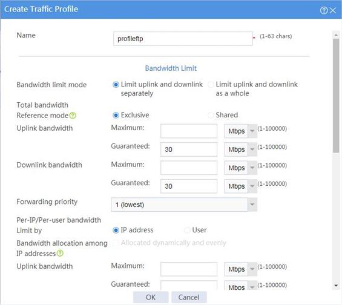Click the scrollbar down arrow
Screen dimensions: 342x305
pyautogui.click(x=336, y=286)
